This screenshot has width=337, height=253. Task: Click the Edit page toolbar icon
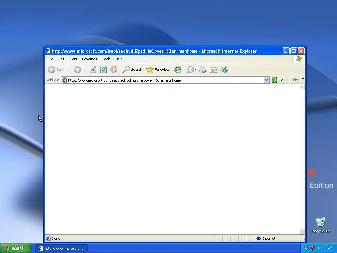(x=213, y=70)
